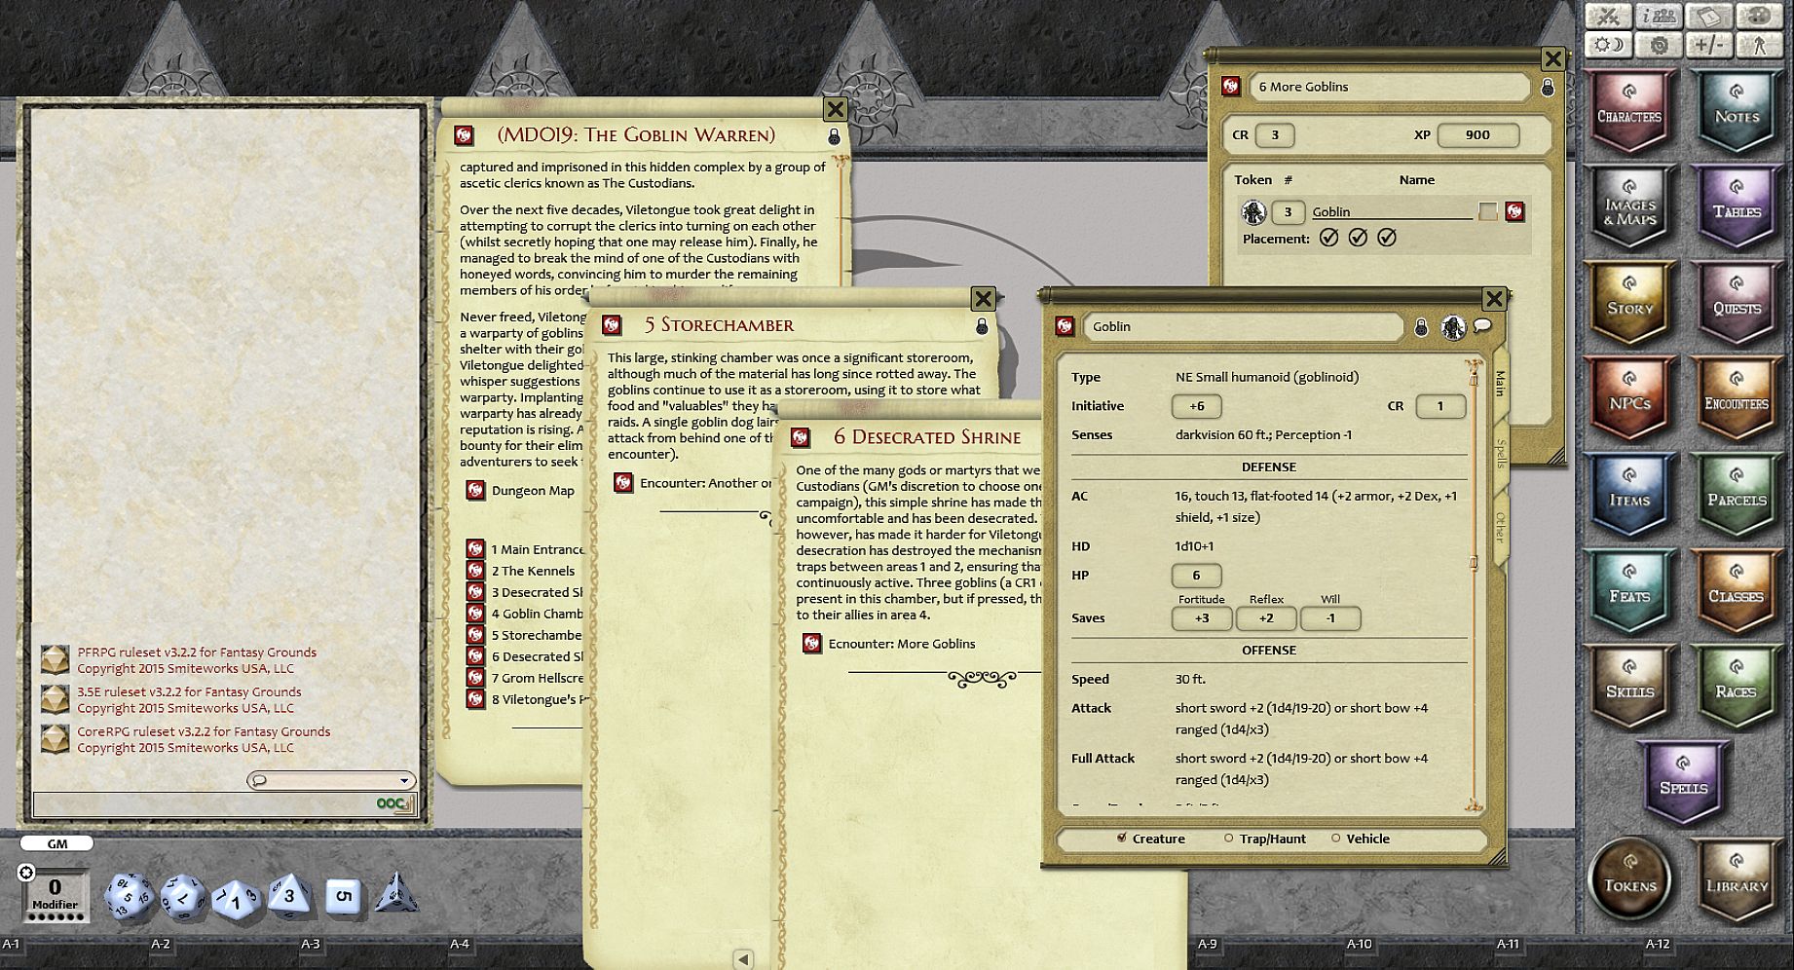Screen dimensions: 1794x970
Task: Toggle the third Placement checkmark
Action: click(x=1387, y=238)
